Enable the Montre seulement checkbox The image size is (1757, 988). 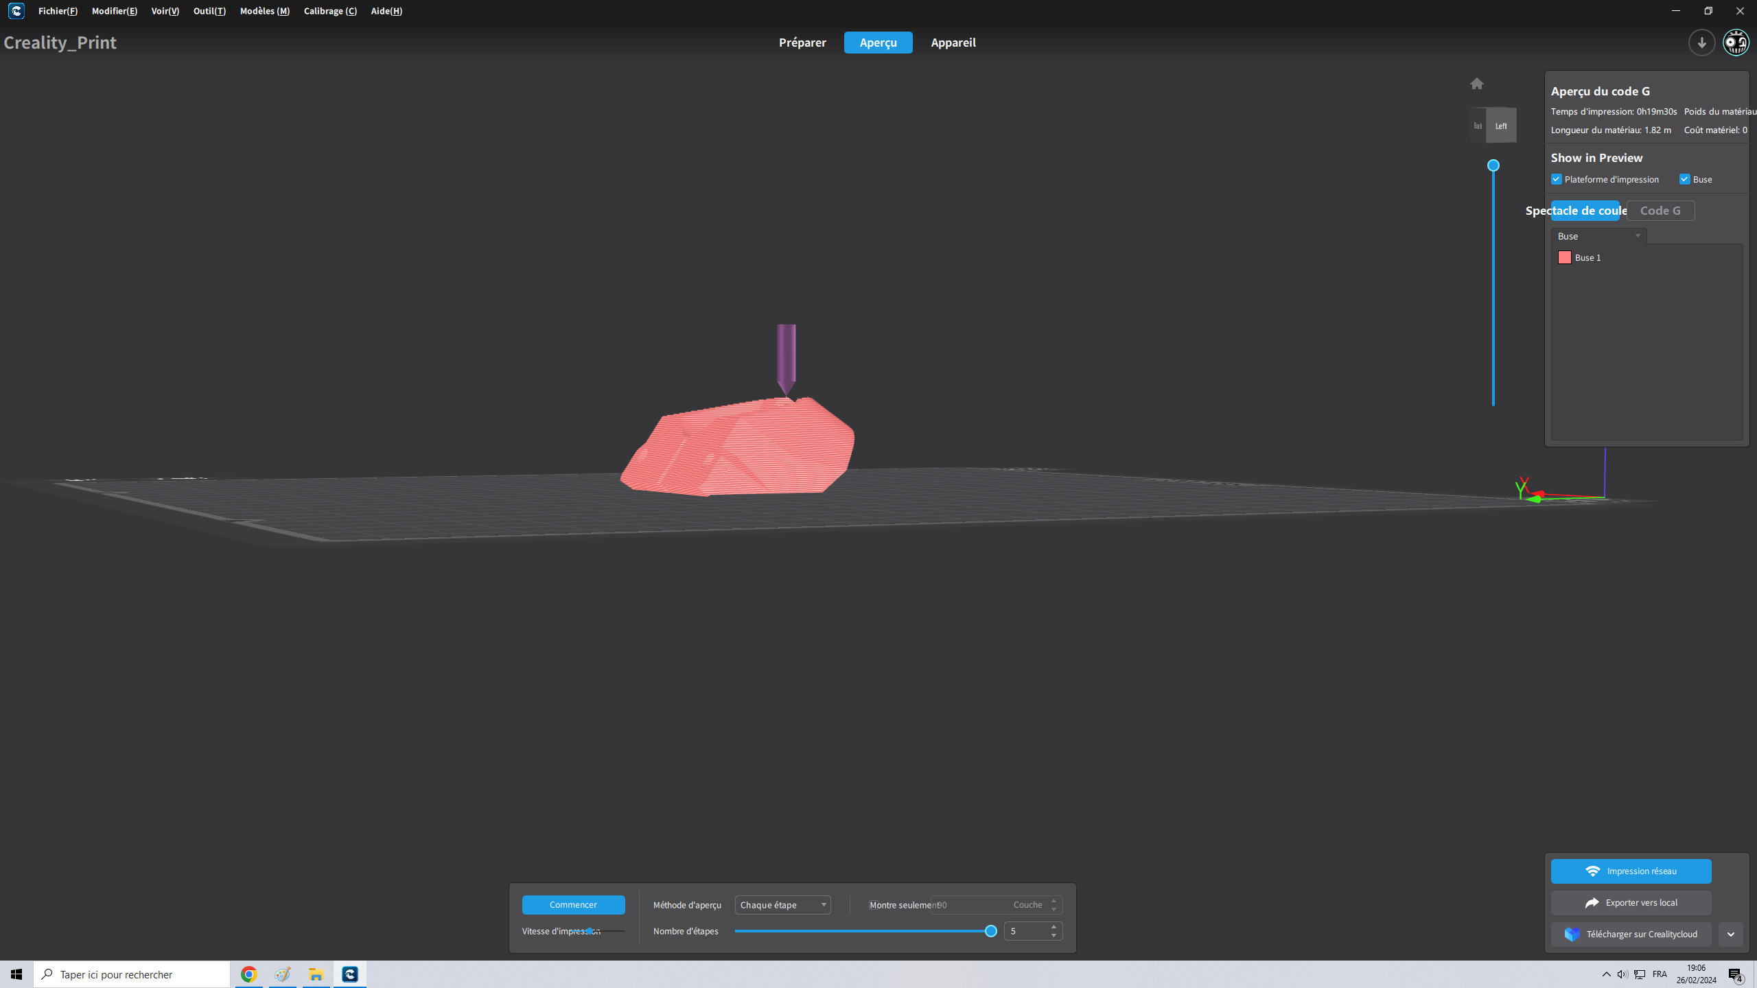click(872, 905)
